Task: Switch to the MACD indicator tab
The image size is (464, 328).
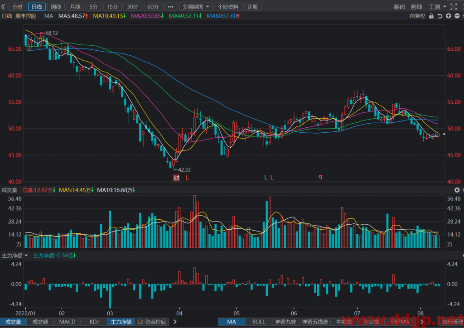Action: pyautogui.click(x=67, y=322)
